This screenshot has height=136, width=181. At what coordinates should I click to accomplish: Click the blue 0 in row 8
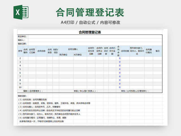tap(120, 80)
